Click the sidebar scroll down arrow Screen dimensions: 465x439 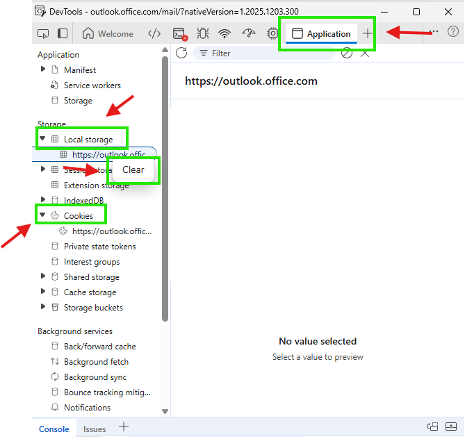point(165,411)
